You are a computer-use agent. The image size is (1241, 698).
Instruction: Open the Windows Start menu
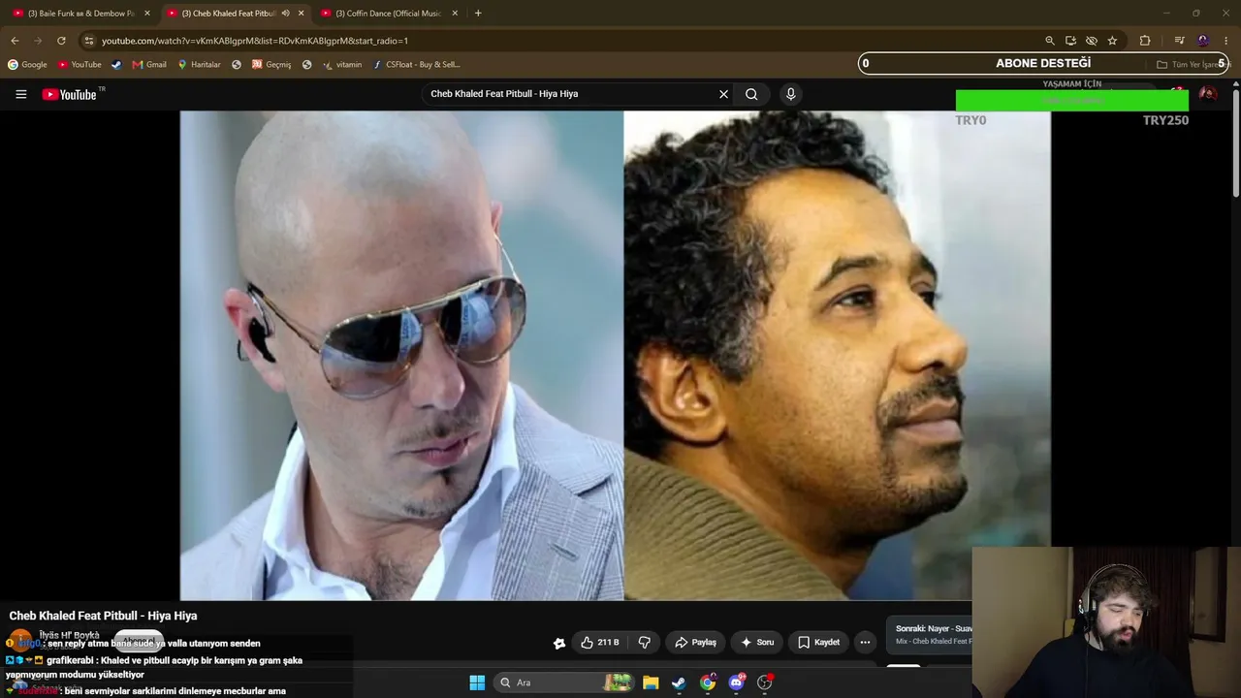pos(477,682)
